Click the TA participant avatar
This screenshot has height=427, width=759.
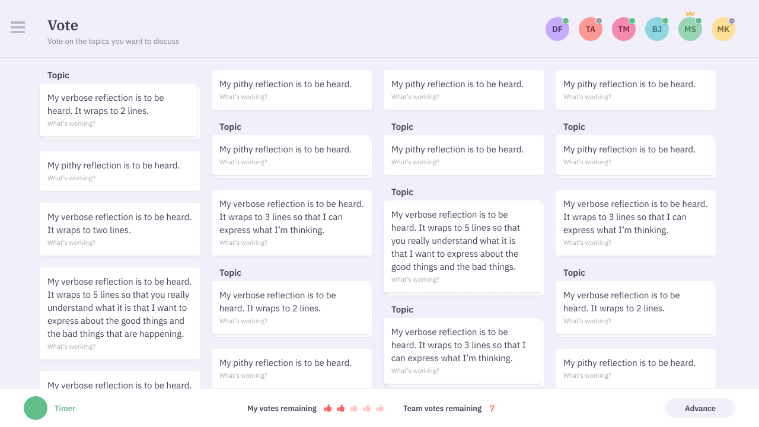[x=590, y=28]
